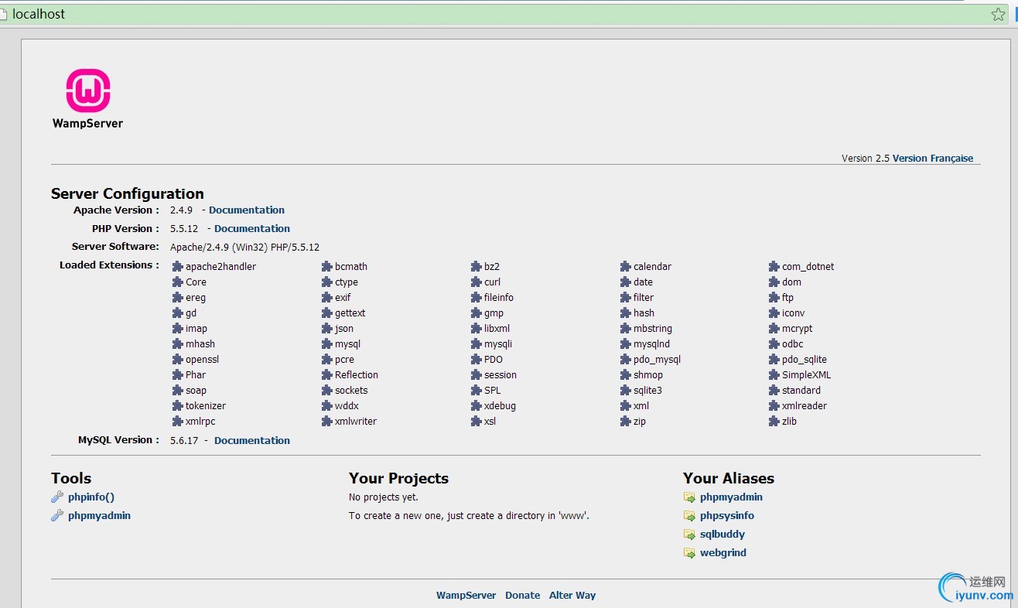This screenshot has height=608, width=1018.
Task: Click the 'xmlwriter' extension name
Action: (356, 422)
